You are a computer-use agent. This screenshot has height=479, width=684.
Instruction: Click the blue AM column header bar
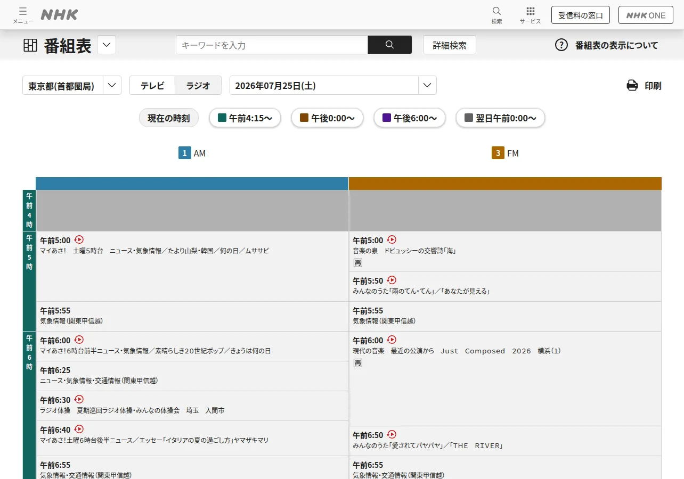click(x=192, y=183)
